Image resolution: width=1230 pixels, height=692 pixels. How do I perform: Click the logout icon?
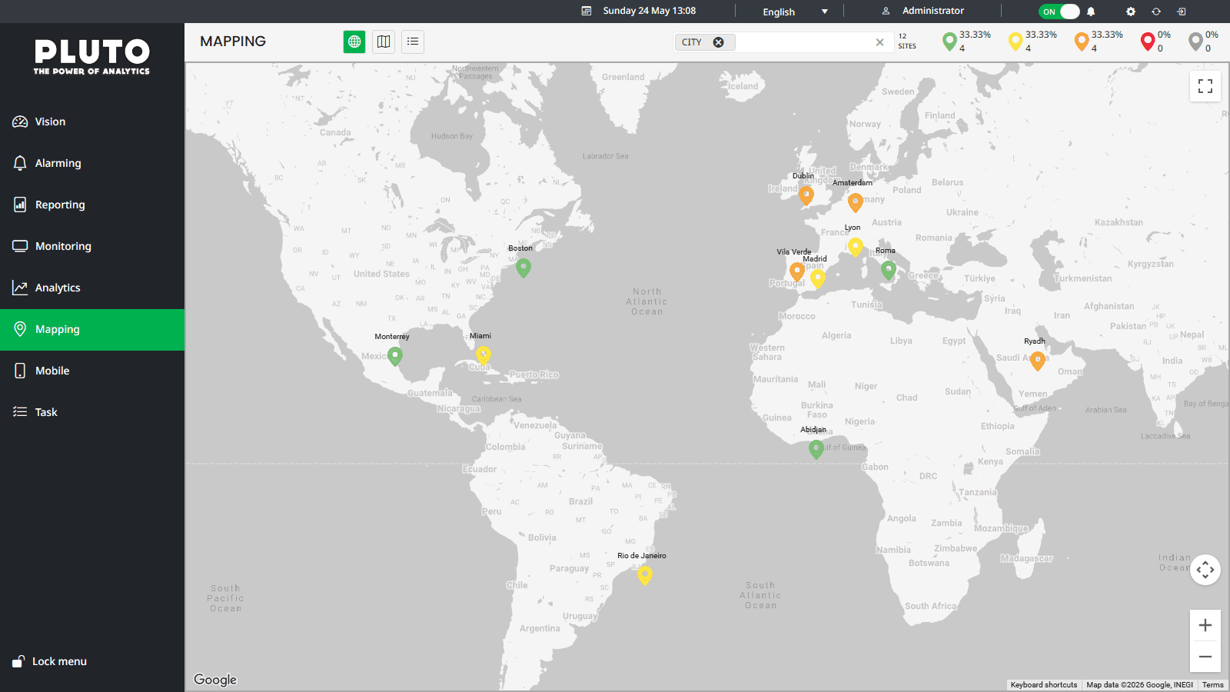pyautogui.click(x=1182, y=12)
